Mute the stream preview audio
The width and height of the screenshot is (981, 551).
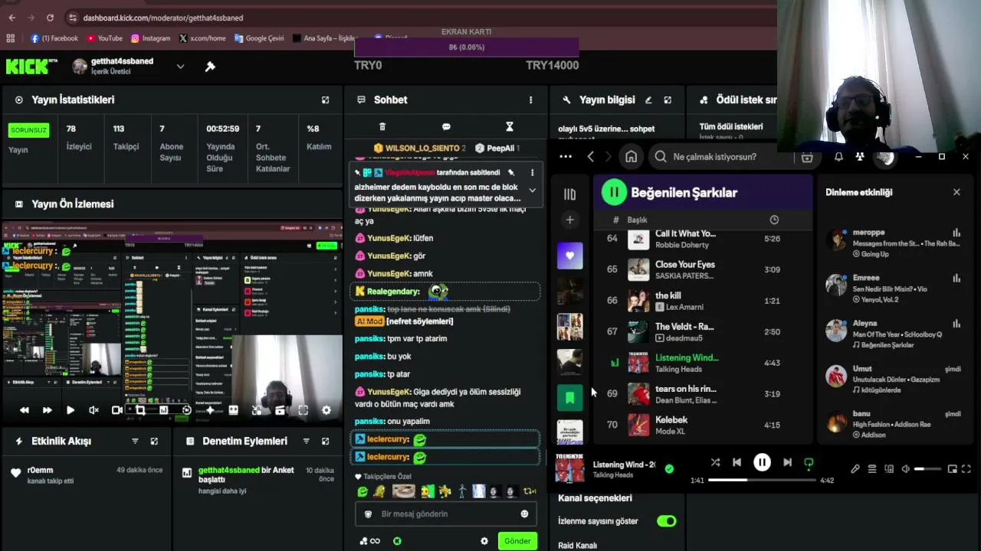(94, 410)
